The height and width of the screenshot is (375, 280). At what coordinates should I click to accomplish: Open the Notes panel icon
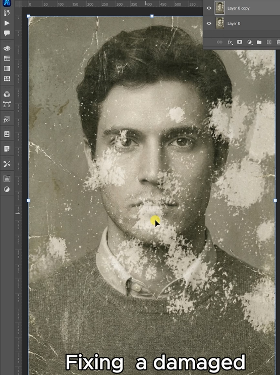click(7, 149)
